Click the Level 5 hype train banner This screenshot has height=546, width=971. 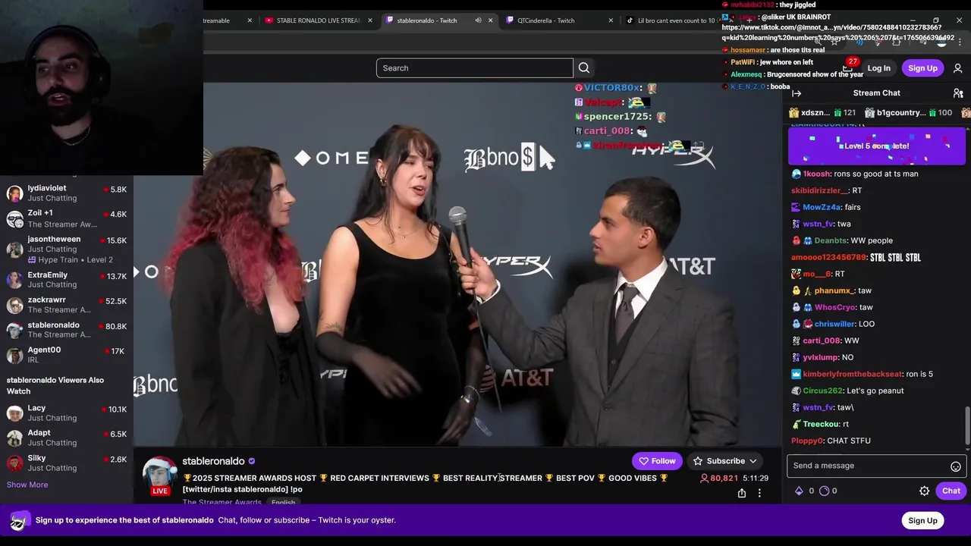876,146
